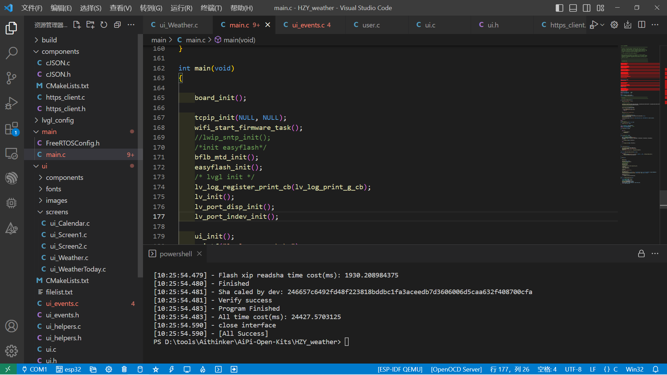Create a new file in Explorer
The height and width of the screenshot is (375, 667).
pyautogui.click(x=77, y=25)
